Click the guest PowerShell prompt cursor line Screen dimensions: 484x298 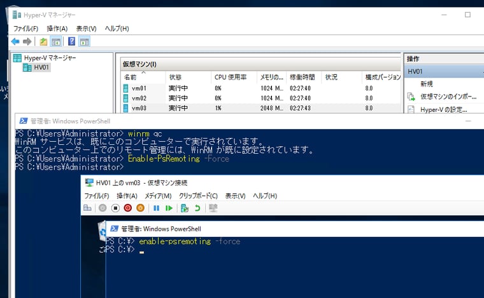click(x=125, y=250)
